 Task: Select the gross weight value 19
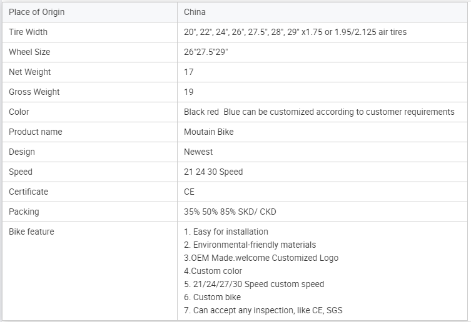coord(189,92)
